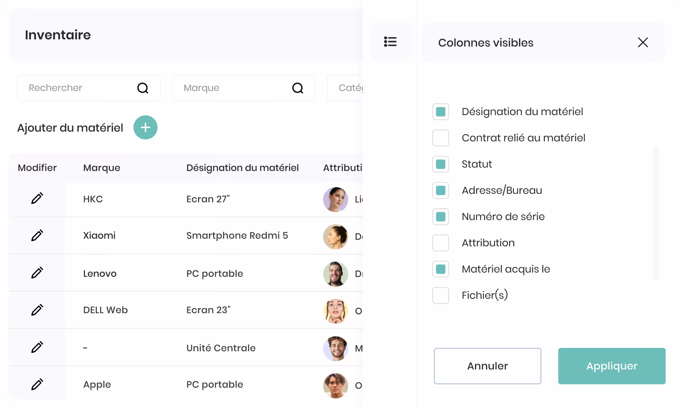This screenshot has width=686, height=408.
Task: Click the green plus add-material button
Action: coord(145,127)
